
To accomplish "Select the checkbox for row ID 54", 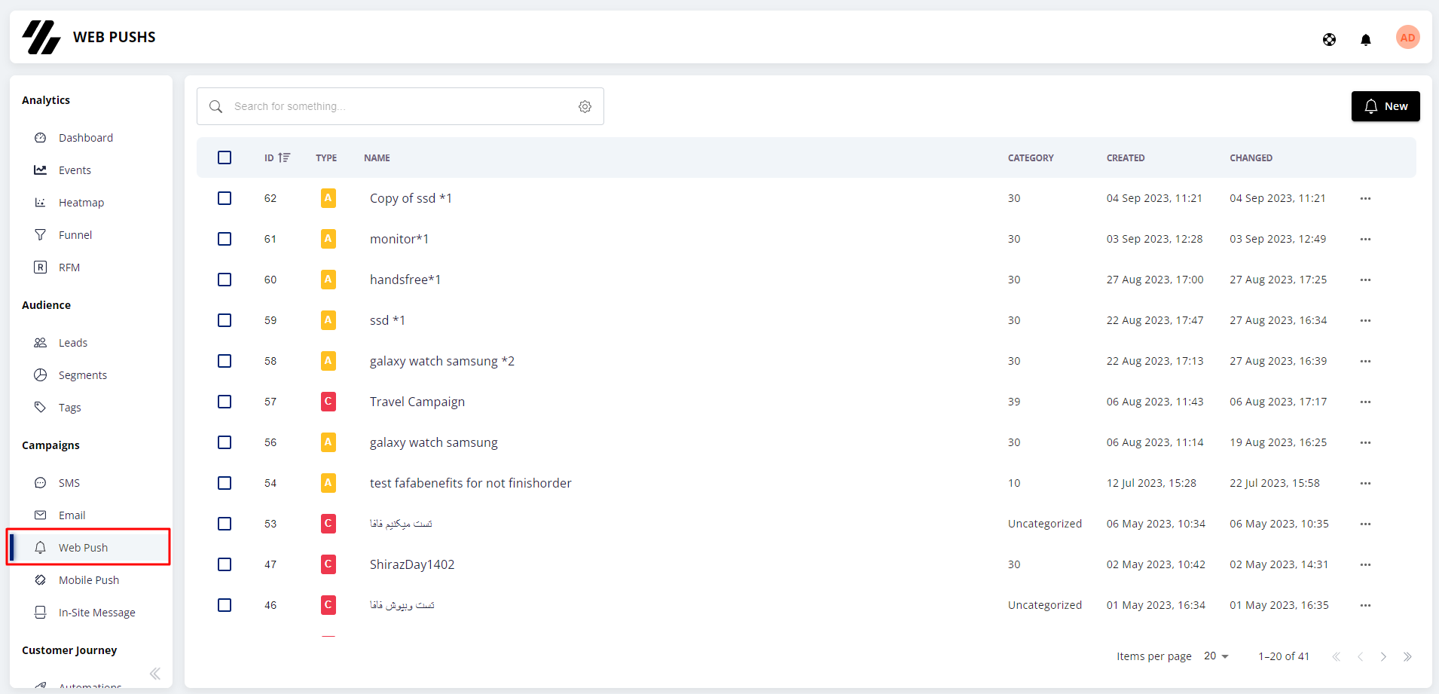I will point(225,483).
